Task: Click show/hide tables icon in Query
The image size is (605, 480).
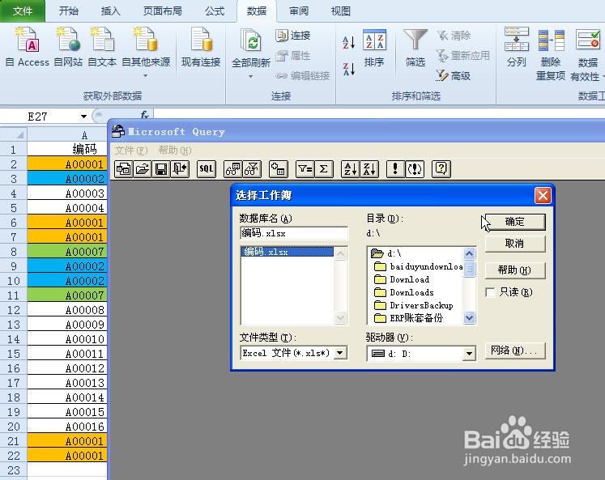Action: (233, 169)
